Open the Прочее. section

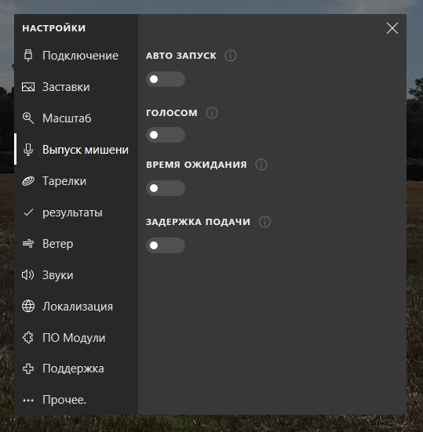pos(76,400)
